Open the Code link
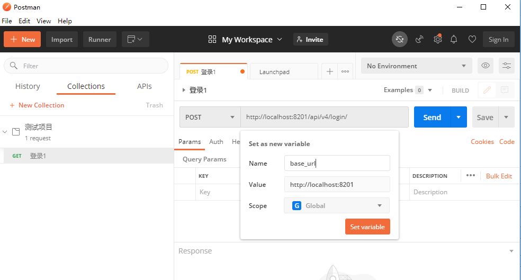Image resolution: width=521 pixels, height=280 pixels. click(x=507, y=142)
